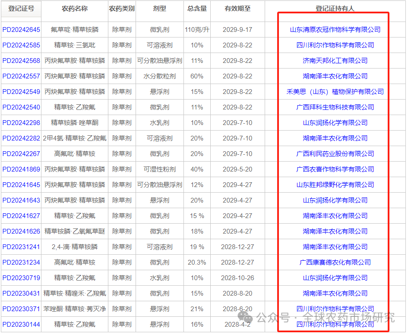Click PD20230371 for 苯唑酮·精草铵·莠去净
The width and height of the screenshot is (408, 334).
coord(21,309)
